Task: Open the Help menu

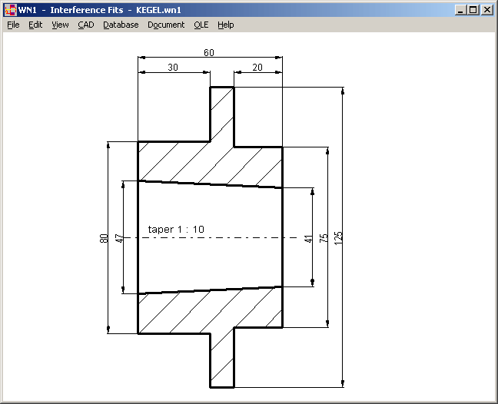Action: 225,25
